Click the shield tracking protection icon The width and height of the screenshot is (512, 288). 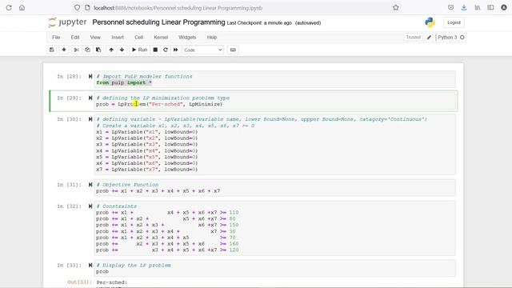tap(77, 7)
